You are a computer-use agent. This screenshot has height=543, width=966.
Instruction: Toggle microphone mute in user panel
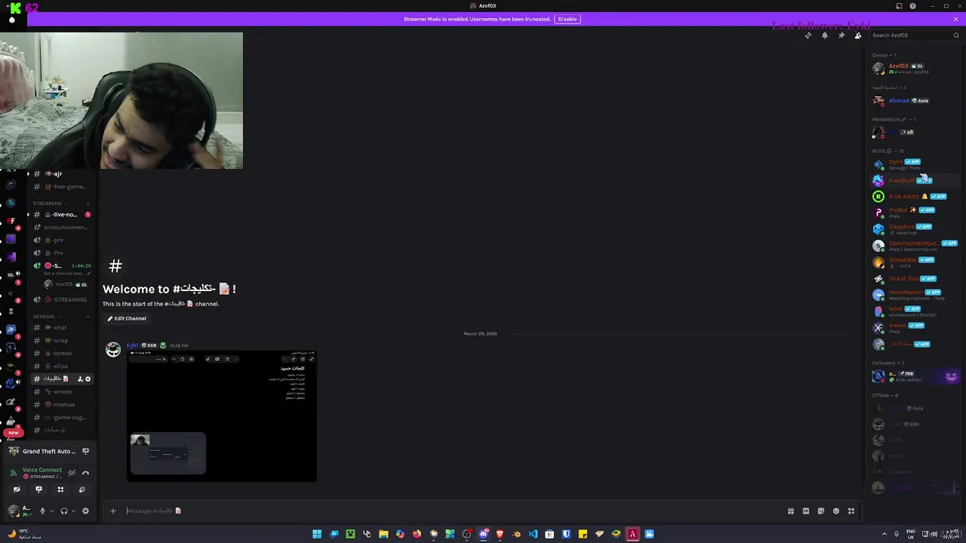42,511
